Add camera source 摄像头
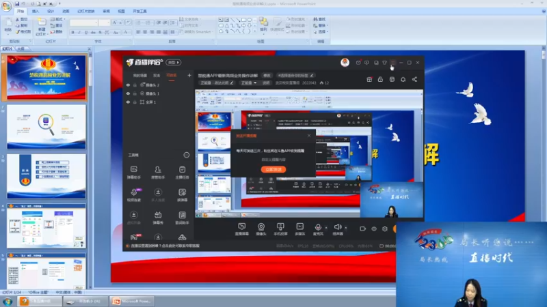547x307 pixels. 261,229
